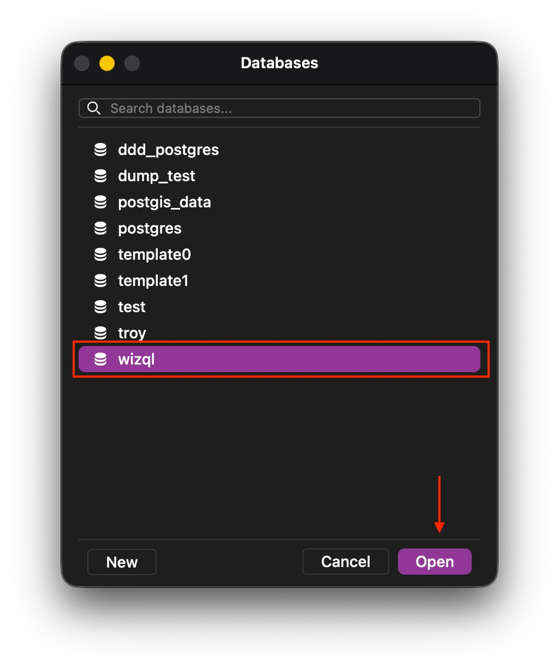Click the database icon next to dump_test
This screenshot has height=668, width=559.
tap(101, 175)
